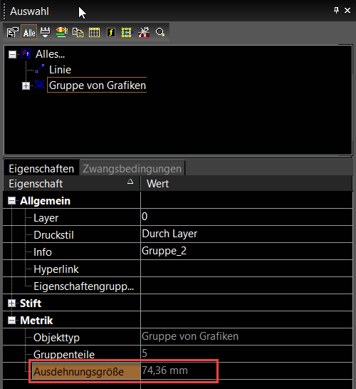Image resolution: width=356 pixels, height=389 pixels.
Task: Click the copy pages icon in toolbar
Action: click(x=78, y=32)
